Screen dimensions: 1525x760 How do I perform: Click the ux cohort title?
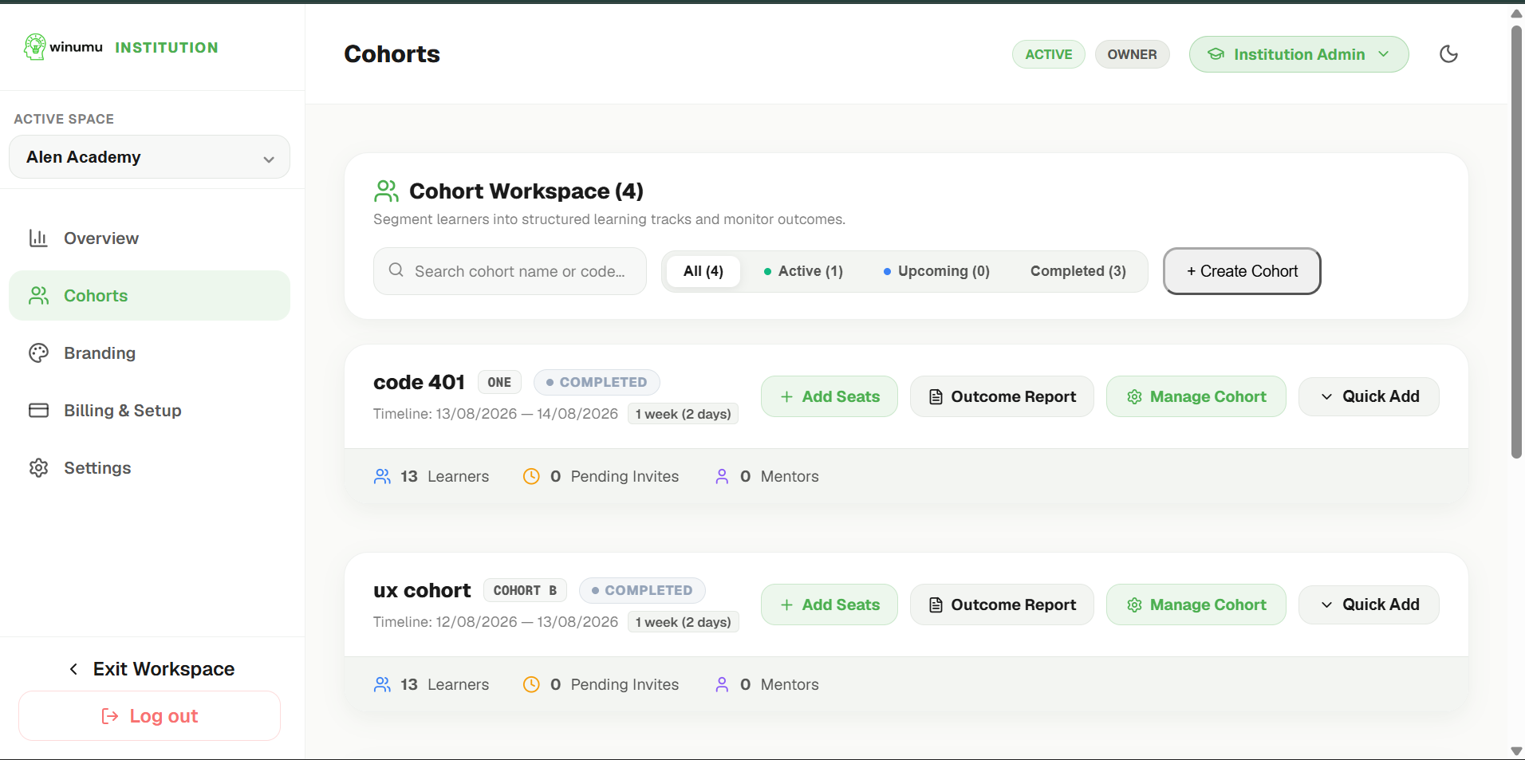tap(422, 590)
